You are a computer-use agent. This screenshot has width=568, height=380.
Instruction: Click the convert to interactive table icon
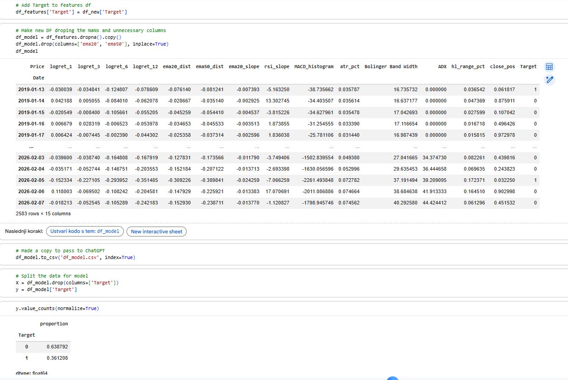point(549,67)
